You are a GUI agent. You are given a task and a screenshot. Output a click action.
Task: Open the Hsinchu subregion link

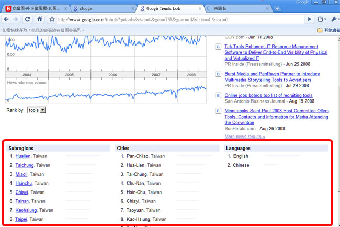(x=24, y=183)
